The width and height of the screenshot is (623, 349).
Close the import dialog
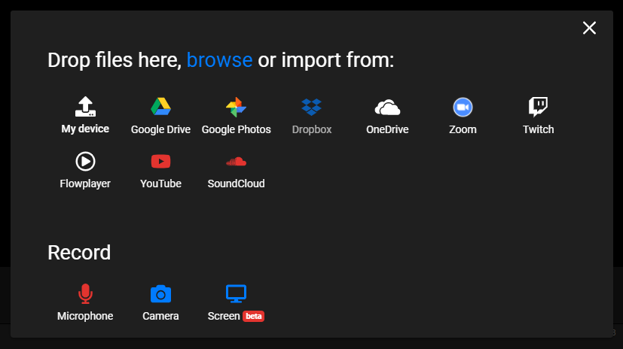click(589, 28)
